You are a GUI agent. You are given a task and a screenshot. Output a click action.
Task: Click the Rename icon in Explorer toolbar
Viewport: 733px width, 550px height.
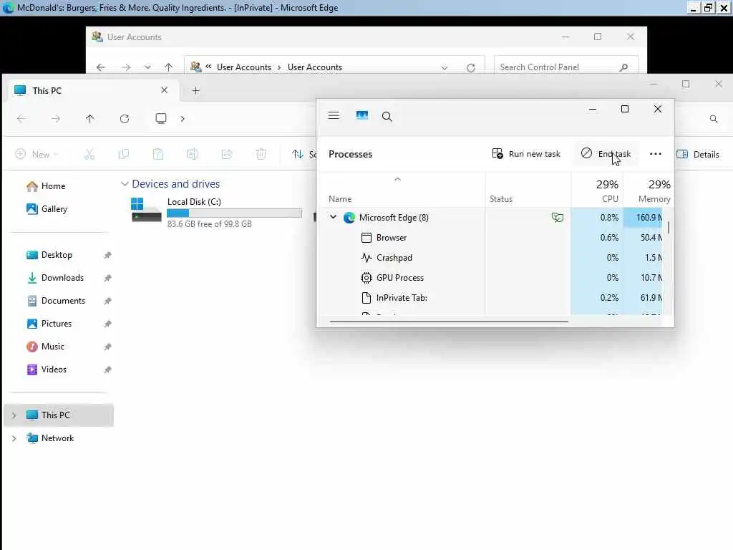(192, 154)
